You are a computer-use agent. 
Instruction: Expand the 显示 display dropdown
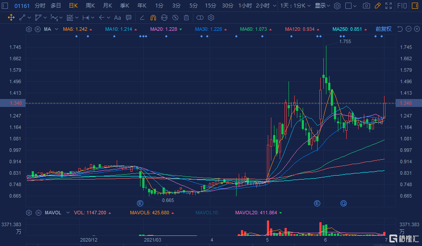322,6
